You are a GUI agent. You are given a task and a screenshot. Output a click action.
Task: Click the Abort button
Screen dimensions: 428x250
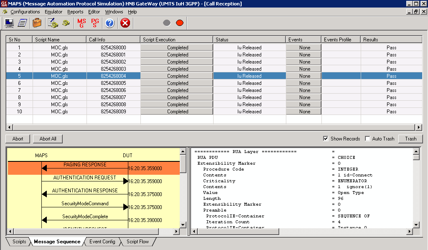click(18, 139)
